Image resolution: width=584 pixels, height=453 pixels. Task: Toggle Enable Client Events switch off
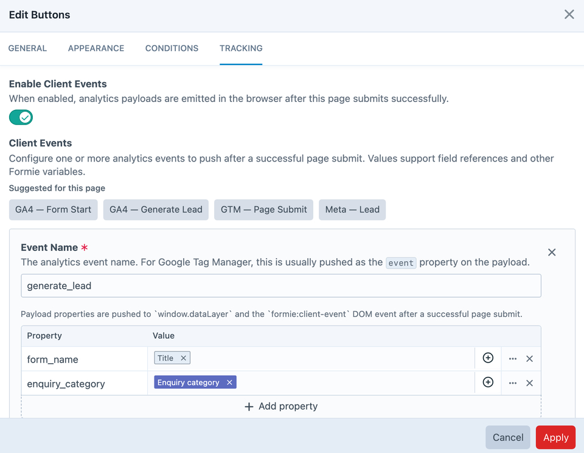(21, 118)
